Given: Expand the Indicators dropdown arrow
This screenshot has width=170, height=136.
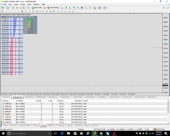Looking at the screenshot, I should click(97, 8).
